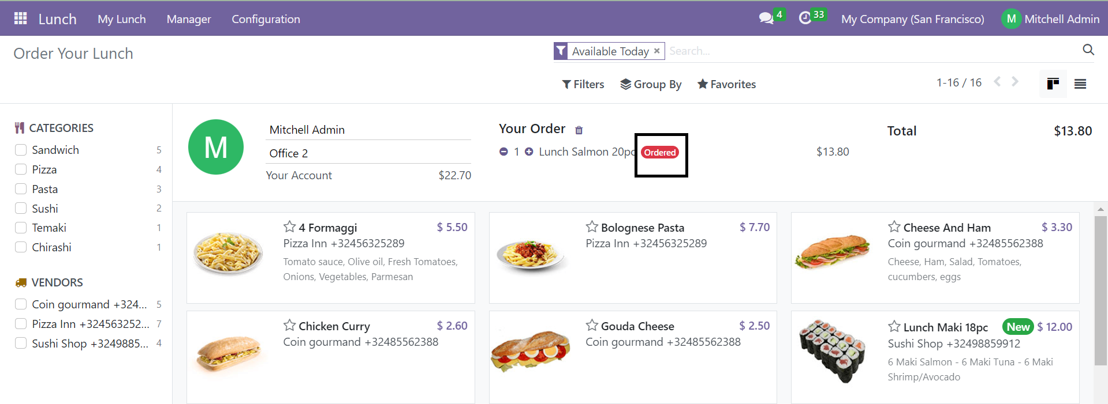The image size is (1108, 404).
Task: Open the activities clock icon
Action: click(x=805, y=18)
